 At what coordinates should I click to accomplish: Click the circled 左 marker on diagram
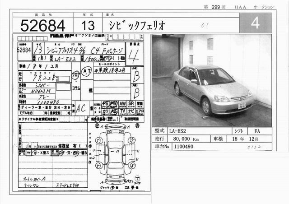pos(97,125)
